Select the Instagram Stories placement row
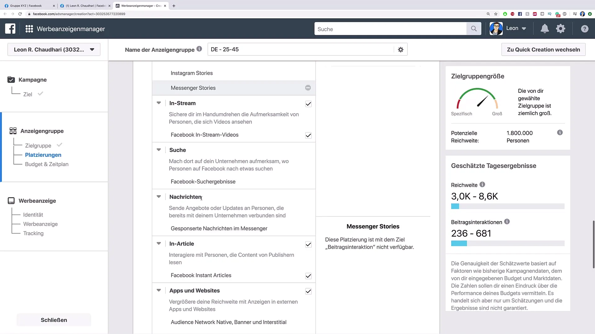The height and width of the screenshot is (334, 595). (234, 73)
